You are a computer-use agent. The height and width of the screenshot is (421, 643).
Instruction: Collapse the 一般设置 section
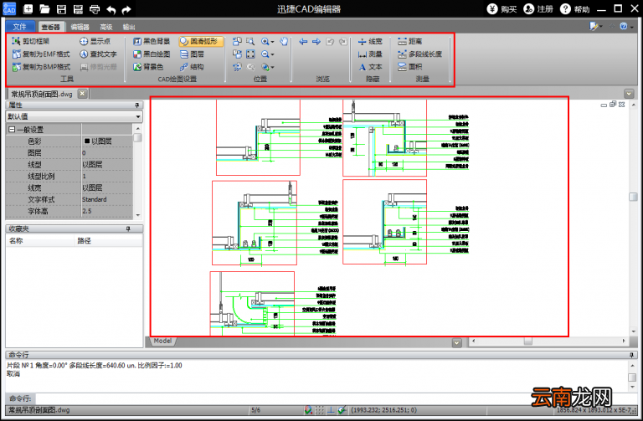[12, 130]
